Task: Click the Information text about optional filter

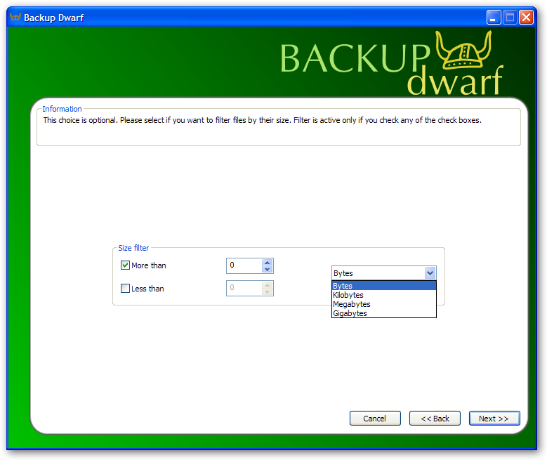Action: point(263,120)
